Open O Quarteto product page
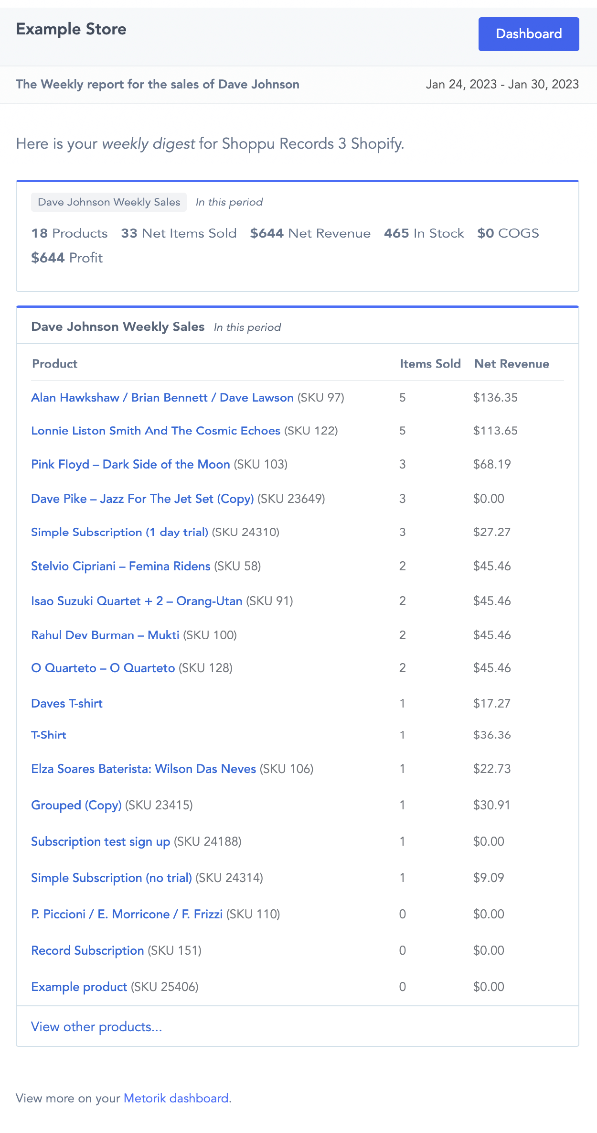597x1133 pixels. (102, 668)
